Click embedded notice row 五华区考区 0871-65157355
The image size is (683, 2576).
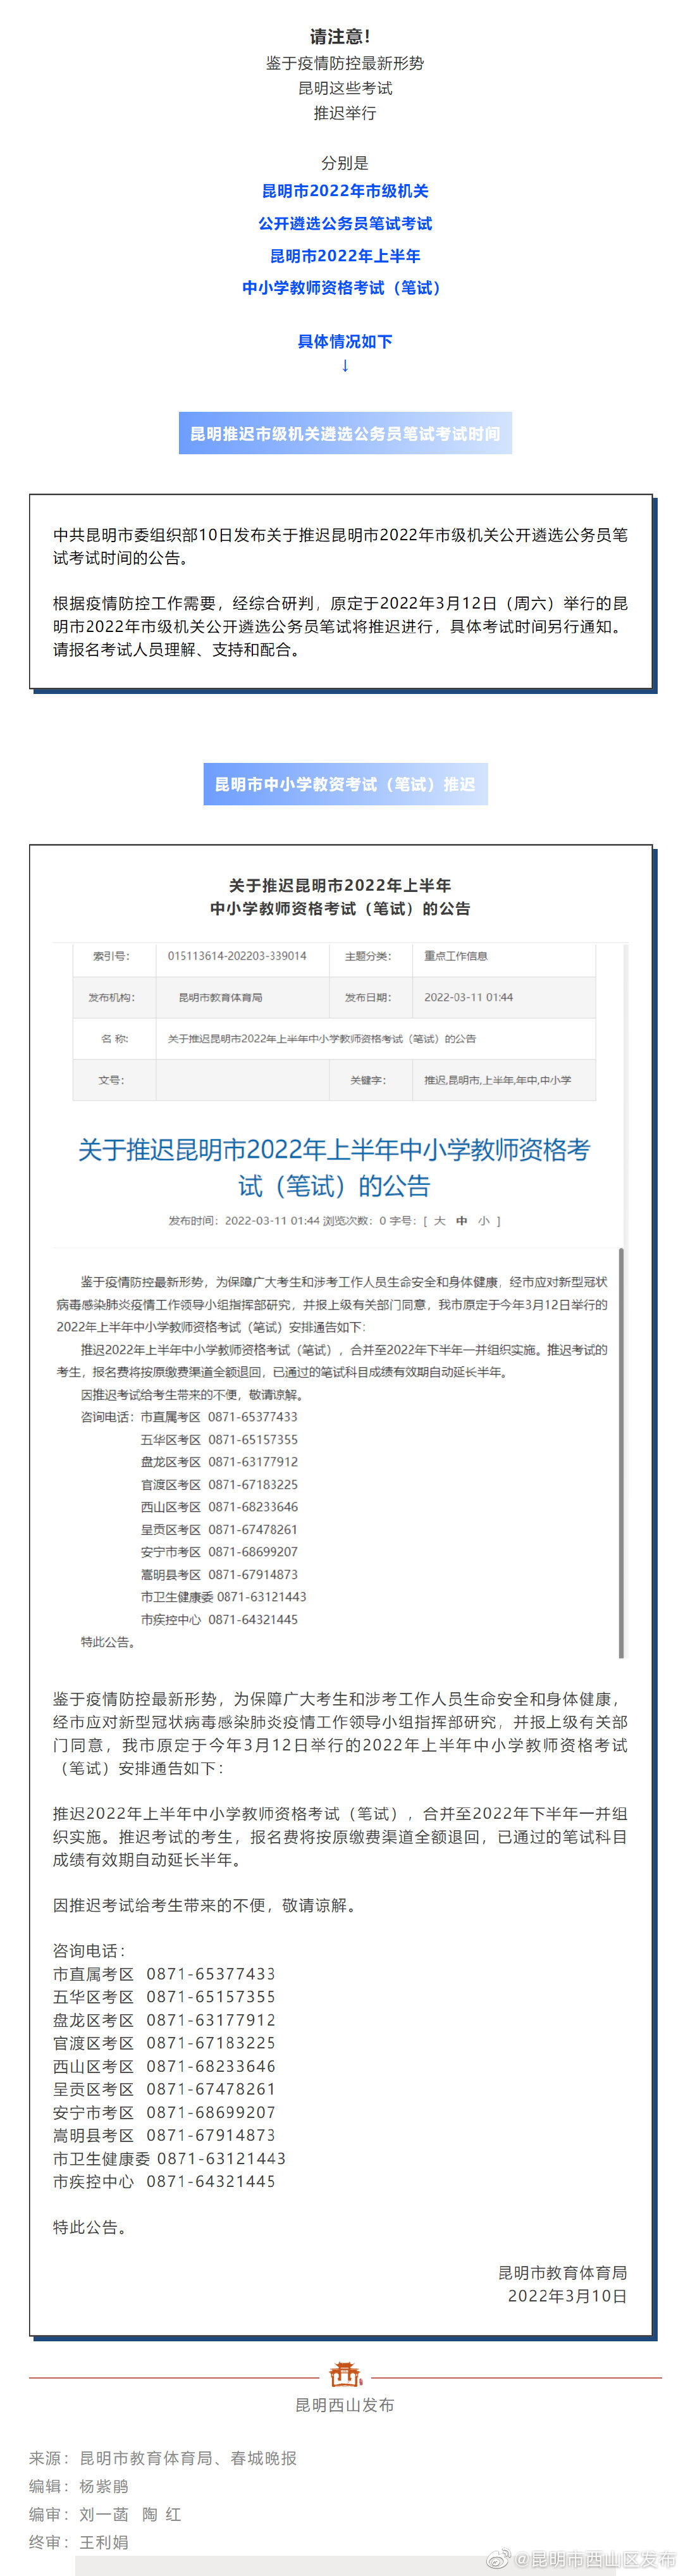pos(219,1440)
